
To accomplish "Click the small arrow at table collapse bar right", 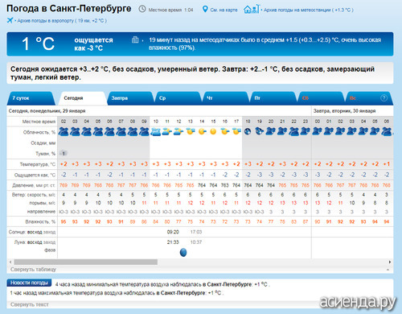I will [x=388, y=270].
